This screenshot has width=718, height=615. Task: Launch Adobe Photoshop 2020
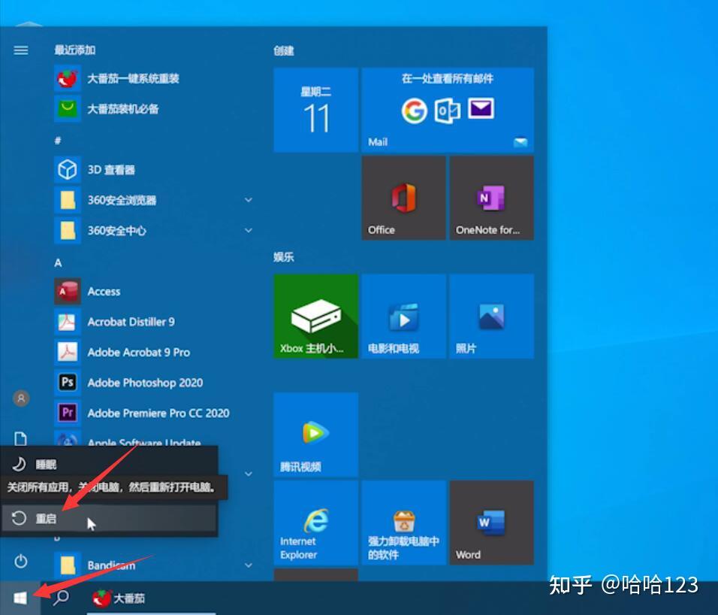pos(153,383)
